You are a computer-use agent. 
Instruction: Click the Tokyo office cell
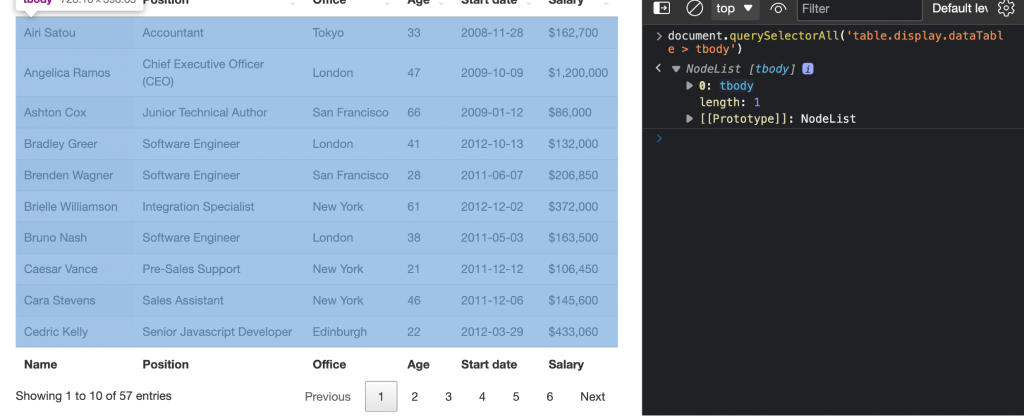pos(352,33)
